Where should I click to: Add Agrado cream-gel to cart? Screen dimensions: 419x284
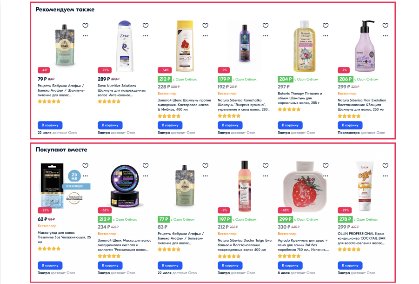point(290,265)
